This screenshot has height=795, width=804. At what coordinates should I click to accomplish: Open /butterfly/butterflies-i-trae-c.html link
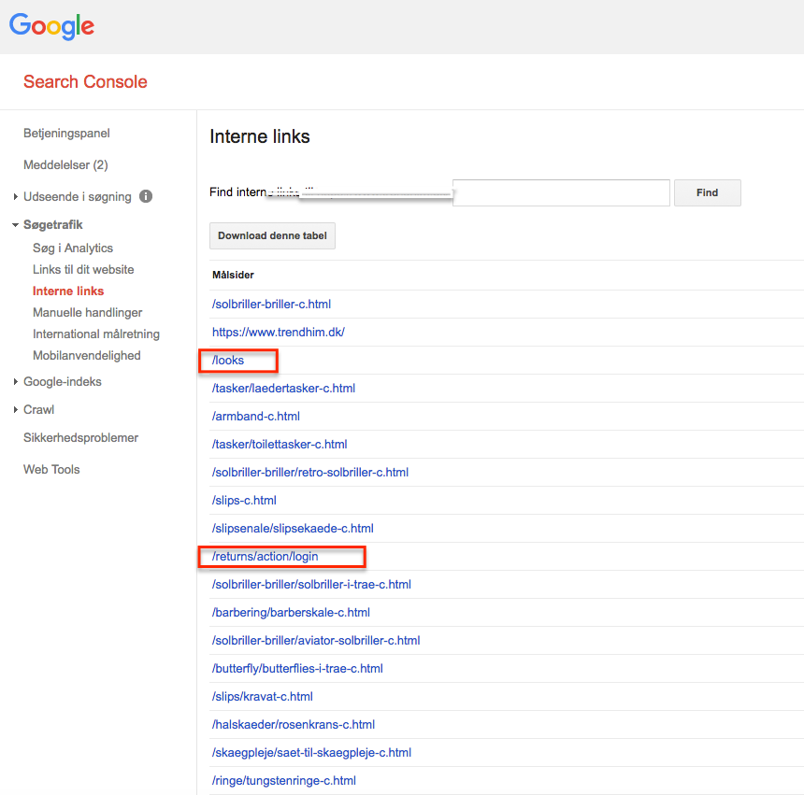[x=297, y=669]
